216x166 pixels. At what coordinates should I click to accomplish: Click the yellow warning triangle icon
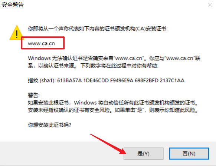click(16, 33)
